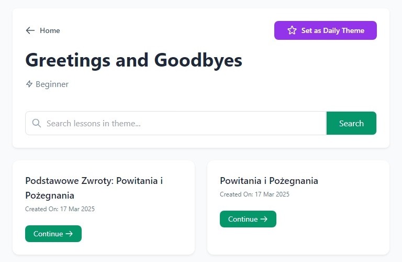Click the arrow icon in Podstawowe Zwroty's Continue
This screenshot has width=402, height=262.
click(x=69, y=234)
